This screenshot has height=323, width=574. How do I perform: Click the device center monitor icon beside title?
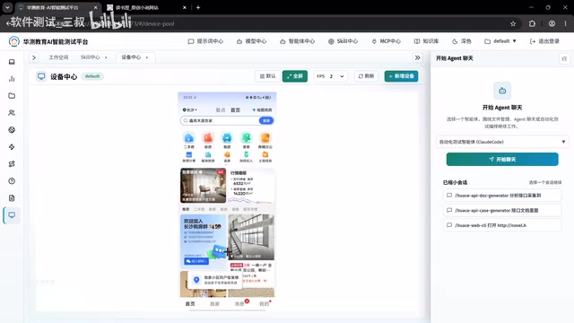pos(41,76)
